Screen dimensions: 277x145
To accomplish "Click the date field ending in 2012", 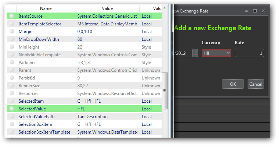I will click(183, 53).
